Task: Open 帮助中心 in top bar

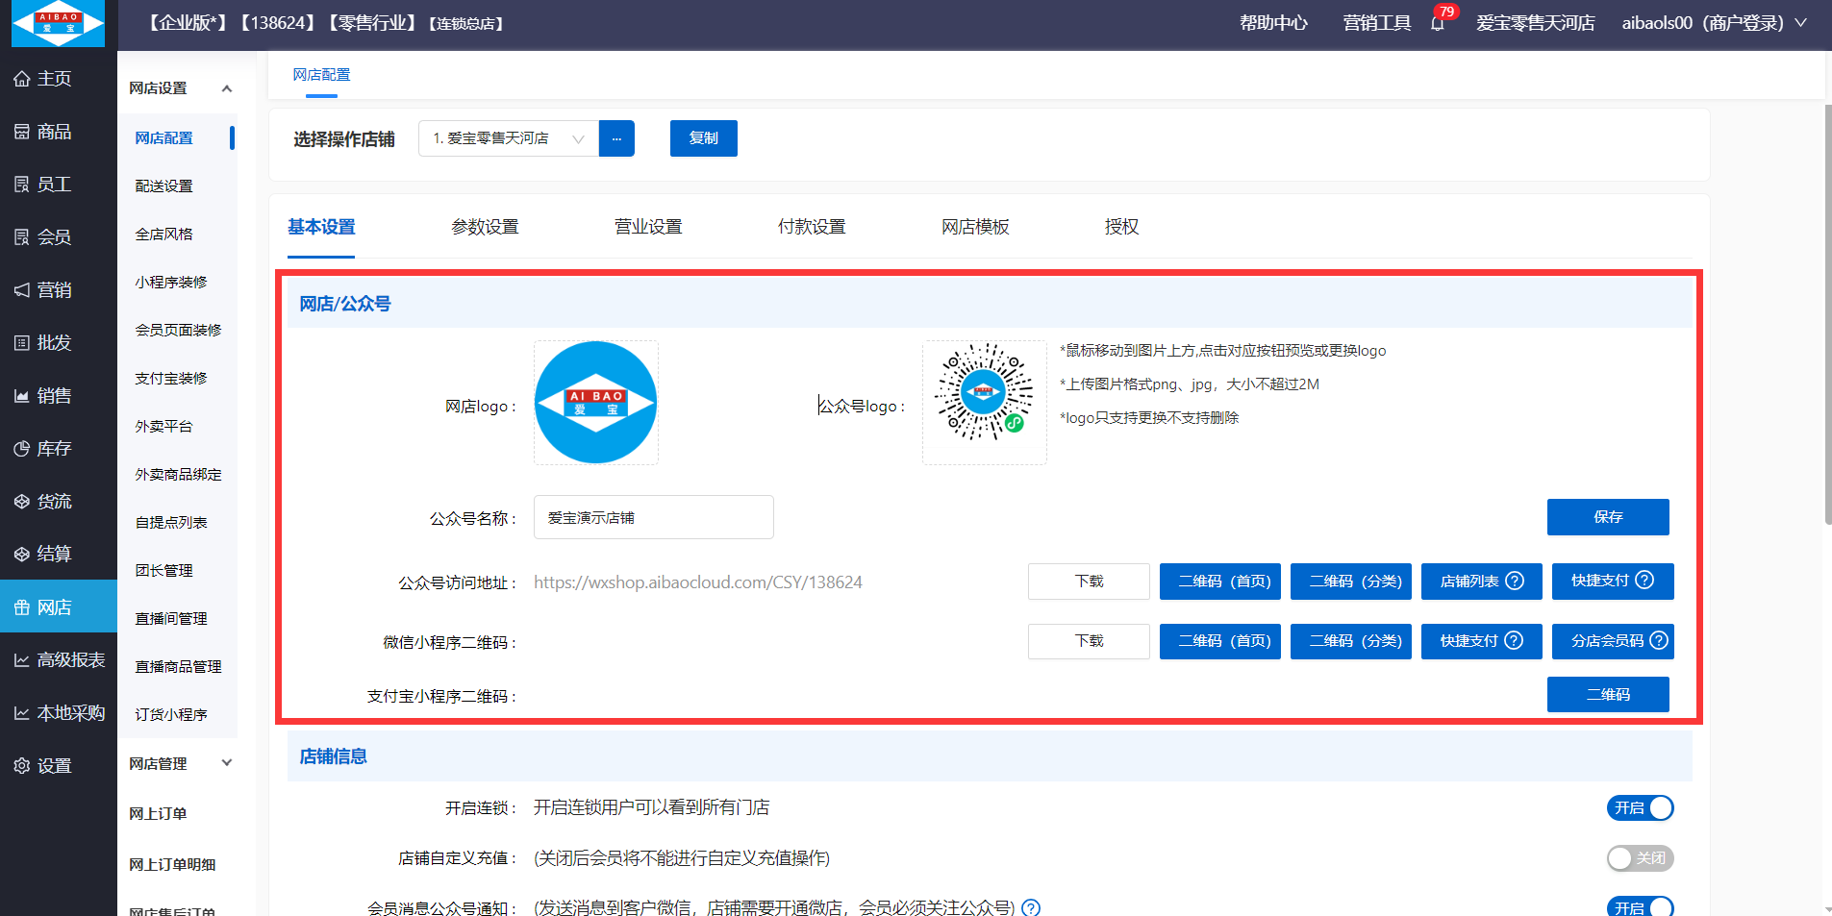Action: [1273, 23]
